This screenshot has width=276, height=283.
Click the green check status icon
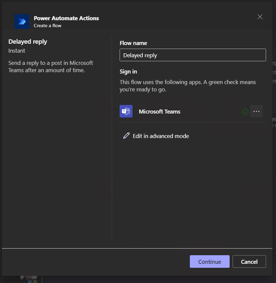click(x=245, y=112)
